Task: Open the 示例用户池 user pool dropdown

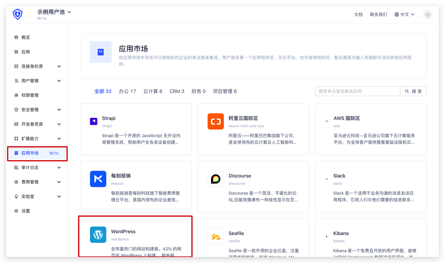Action: click(54, 12)
